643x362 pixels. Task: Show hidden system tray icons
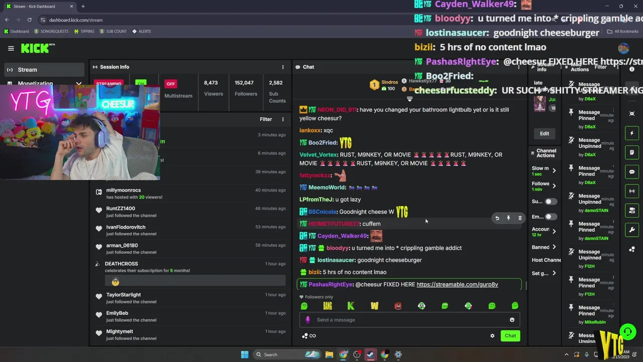[x=567, y=354]
